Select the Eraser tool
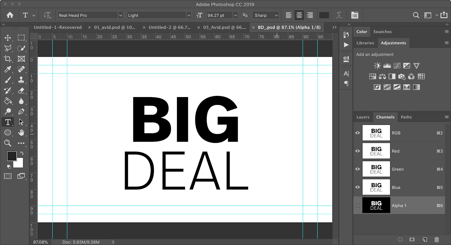 tap(21, 91)
